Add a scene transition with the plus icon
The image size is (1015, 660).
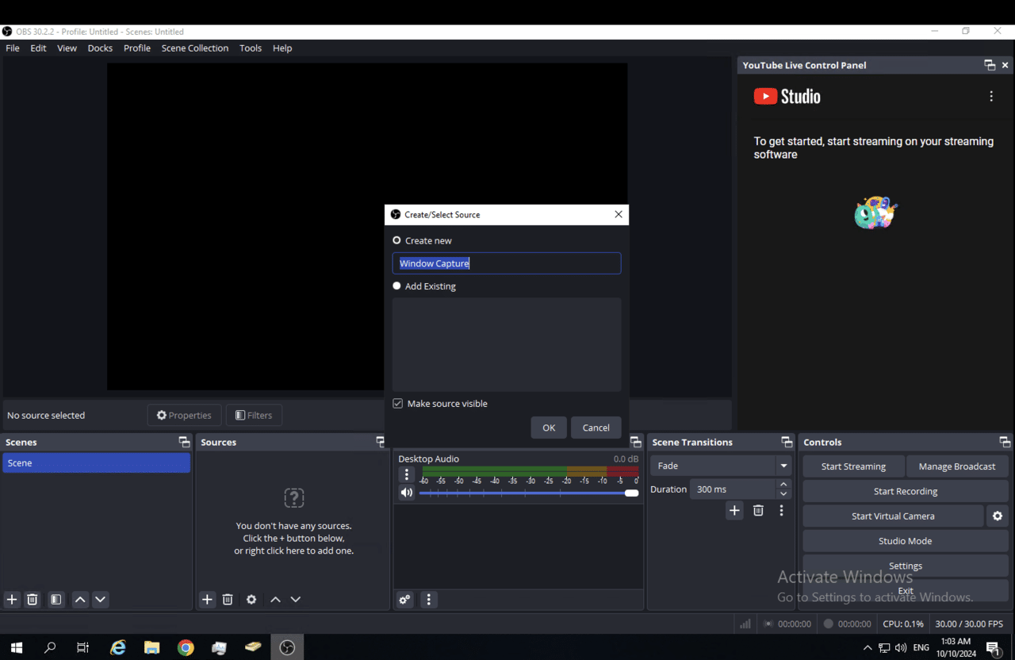click(x=734, y=510)
